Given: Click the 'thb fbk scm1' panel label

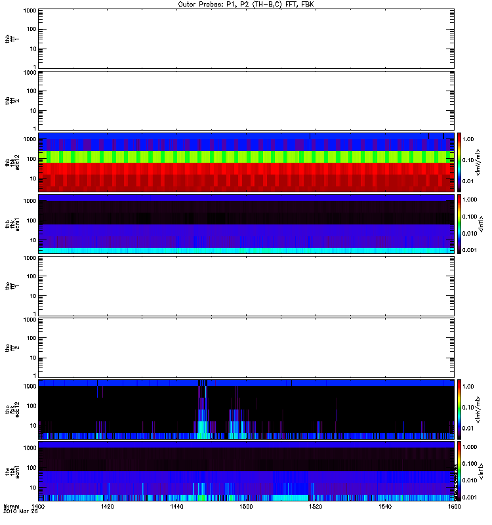Looking at the screenshot, I should point(12,224).
